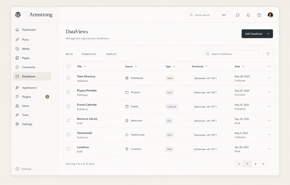
Task: Sort by Type column arrows
Action: click(x=174, y=66)
